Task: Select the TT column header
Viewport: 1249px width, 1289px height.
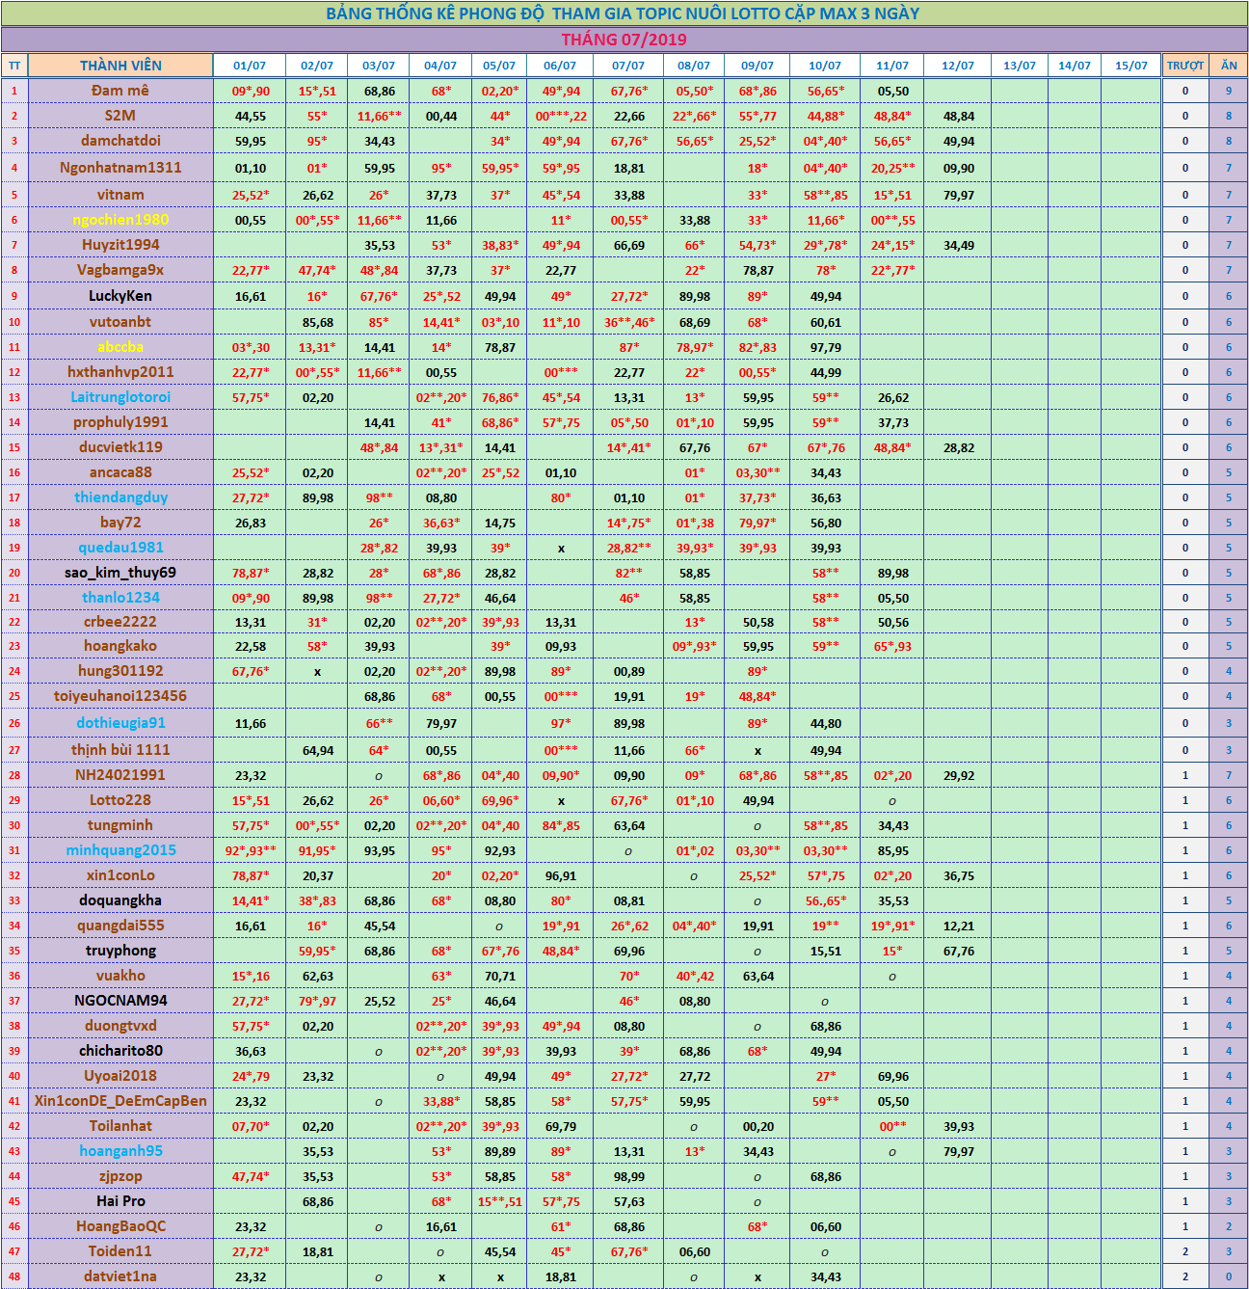Action: click(x=14, y=66)
